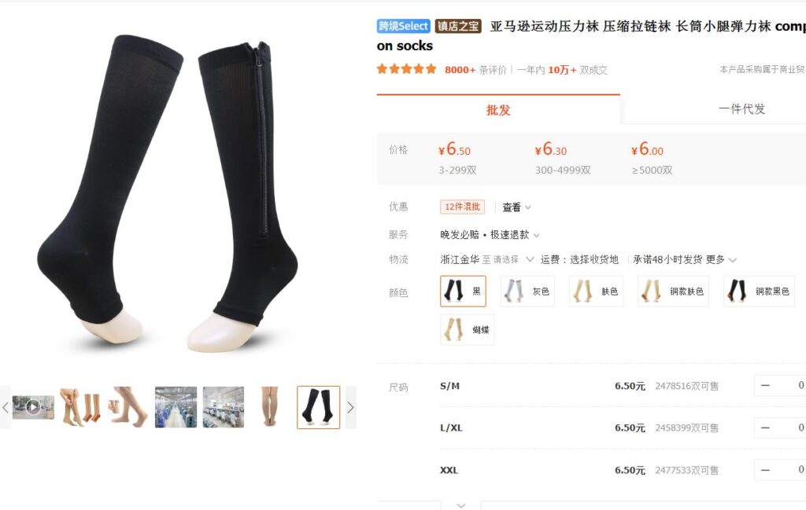Screen dimensions: 806x510
Task: Click the 镇店之宝 badge
Action: (x=458, y=26)
